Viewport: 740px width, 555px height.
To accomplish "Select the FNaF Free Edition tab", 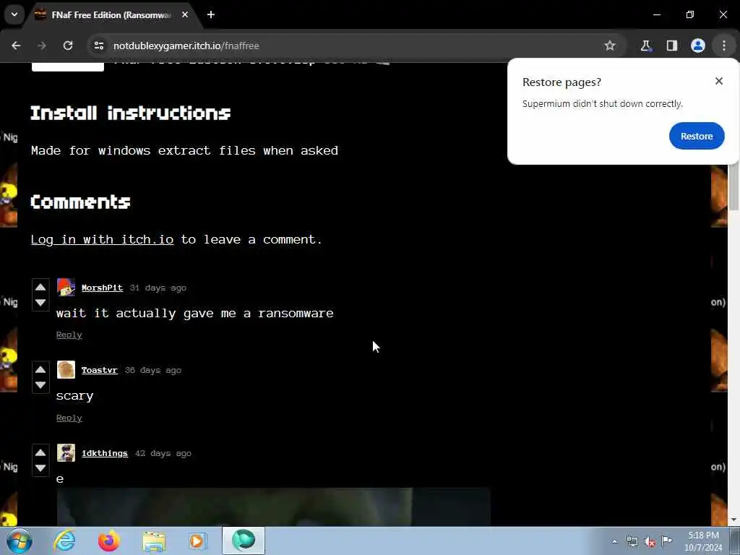I will coord(111,15).
